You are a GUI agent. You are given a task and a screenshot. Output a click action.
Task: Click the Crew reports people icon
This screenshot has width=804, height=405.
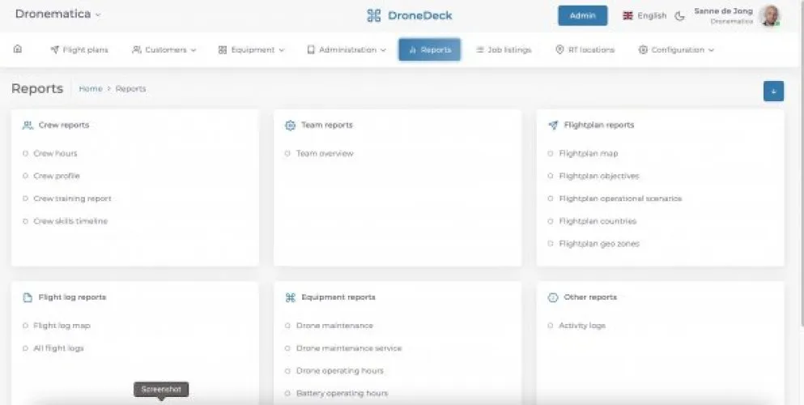(28, 126)
